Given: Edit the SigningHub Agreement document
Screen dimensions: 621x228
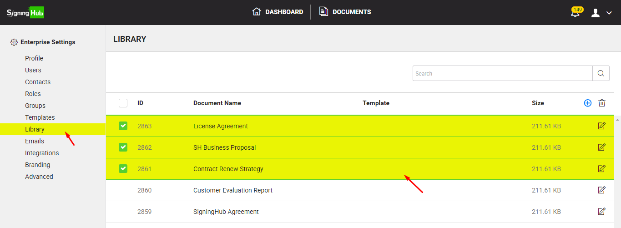Looking at the screenshot, I should [x=602, y=212].
